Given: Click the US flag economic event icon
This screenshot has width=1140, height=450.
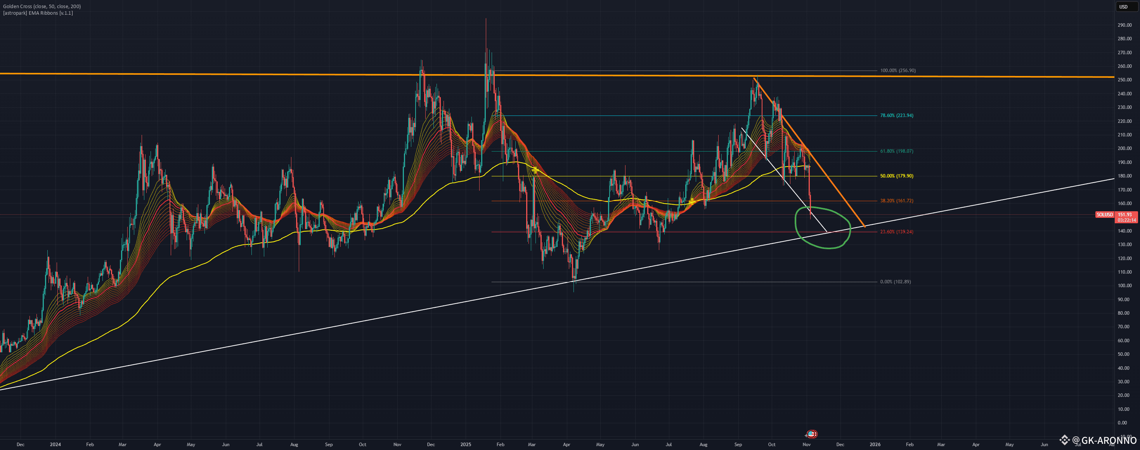Looking at the screenshot, I should (x=812, y=434).
